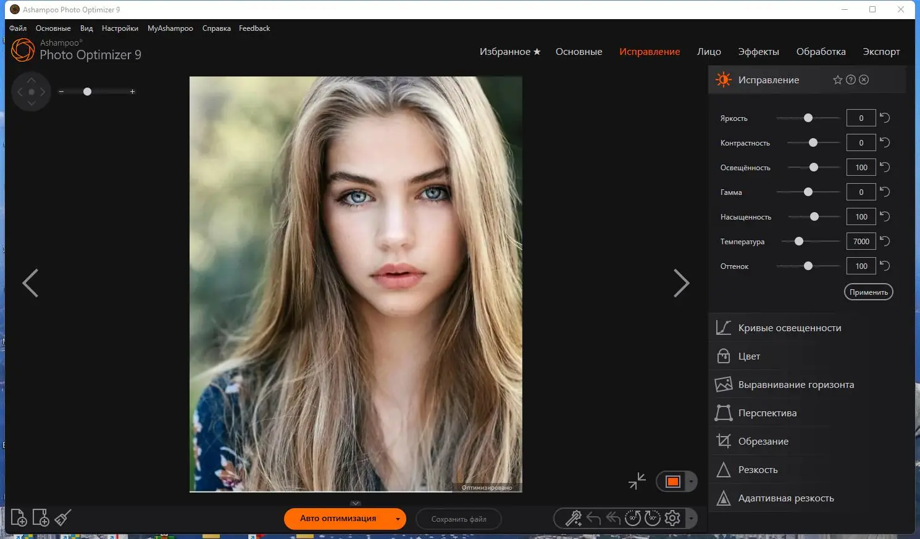Image resolution: width=920 pixels, height=539 pixels.
Task: Open the gear settings icon in bottom toolbar
Action: [x=672, y=519]
